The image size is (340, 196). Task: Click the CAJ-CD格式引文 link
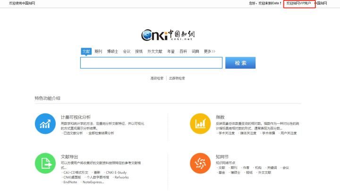click(76, 172)
